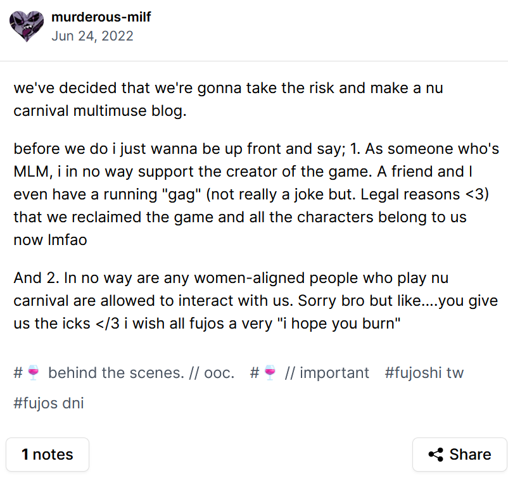Click the paragraph starting "before we do"
Screen dimensions: 508x478
(253, 194)
